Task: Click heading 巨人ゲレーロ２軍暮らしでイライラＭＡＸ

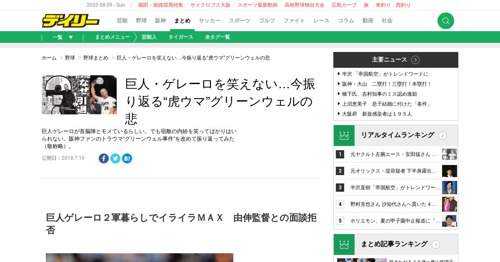Action: click(181, 224)
